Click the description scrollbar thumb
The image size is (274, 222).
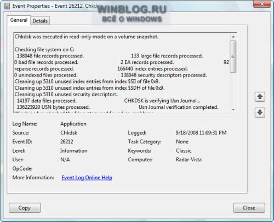[233, 56]
